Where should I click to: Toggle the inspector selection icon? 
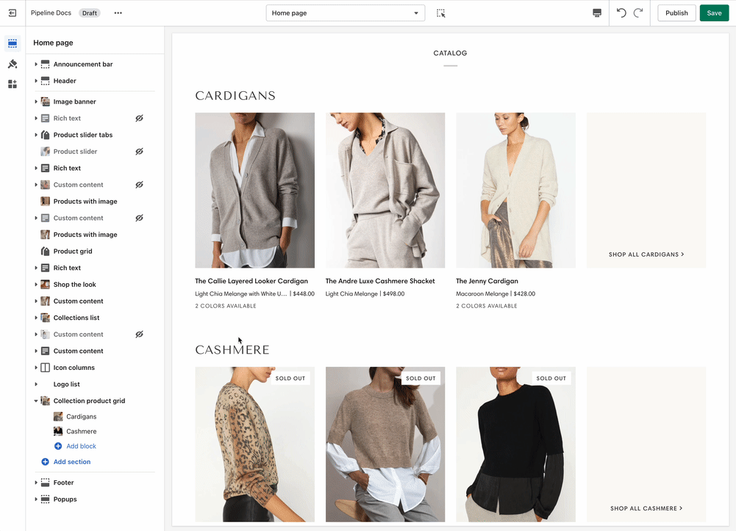(441, 13)
